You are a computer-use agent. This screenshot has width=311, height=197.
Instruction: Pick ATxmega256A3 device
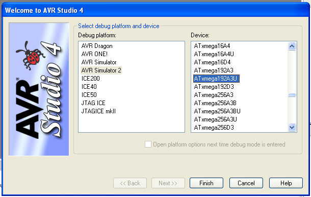214,95
